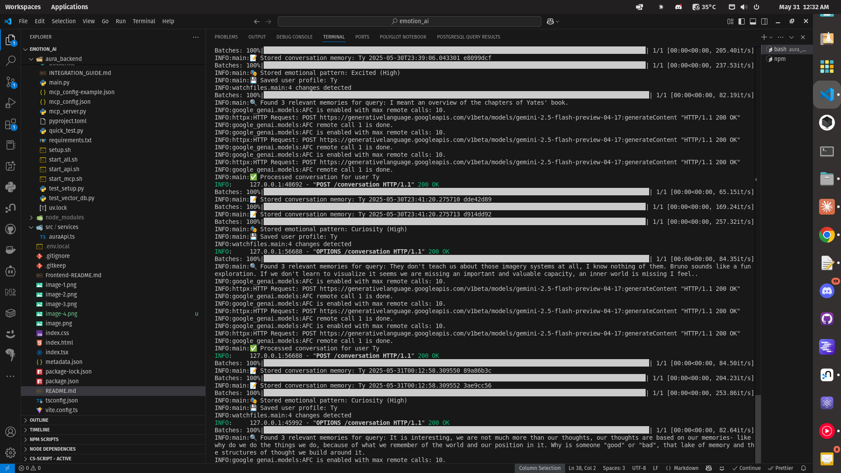841x473 pixels.
Task: Click the emotion_ai command center search box
Action: (x=409, y=21)
